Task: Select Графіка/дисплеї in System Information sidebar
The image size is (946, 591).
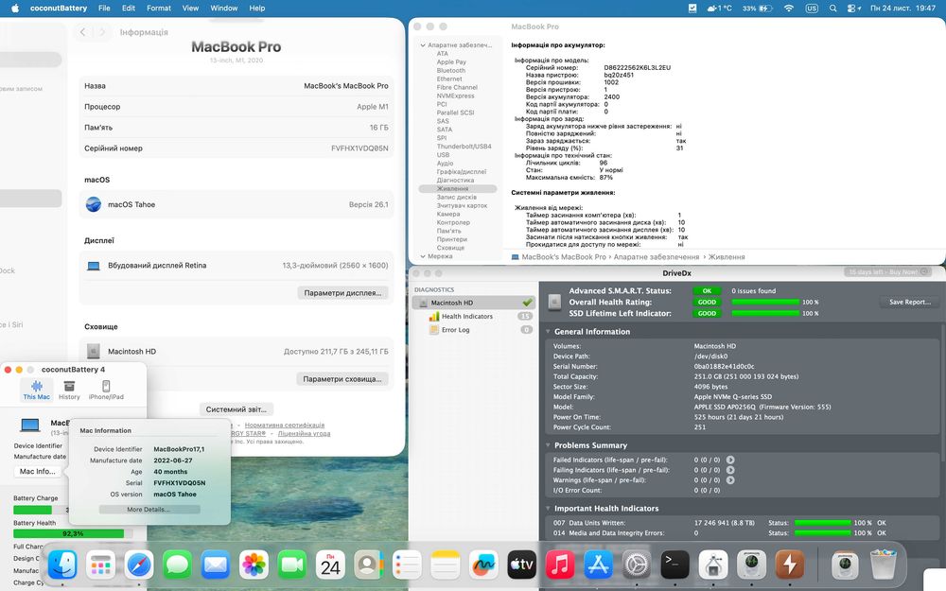Action: 462,172
